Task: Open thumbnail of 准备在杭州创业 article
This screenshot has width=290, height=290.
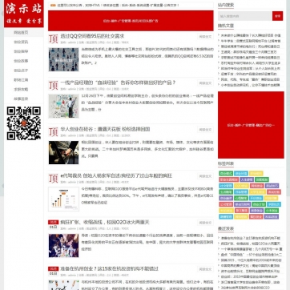Action: coord(63,285)
